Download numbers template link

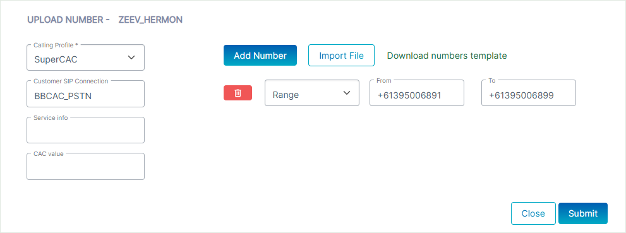pyautogui.click(x=447, y=56)
